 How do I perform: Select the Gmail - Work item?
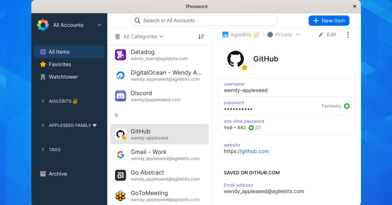coord(159,155)
